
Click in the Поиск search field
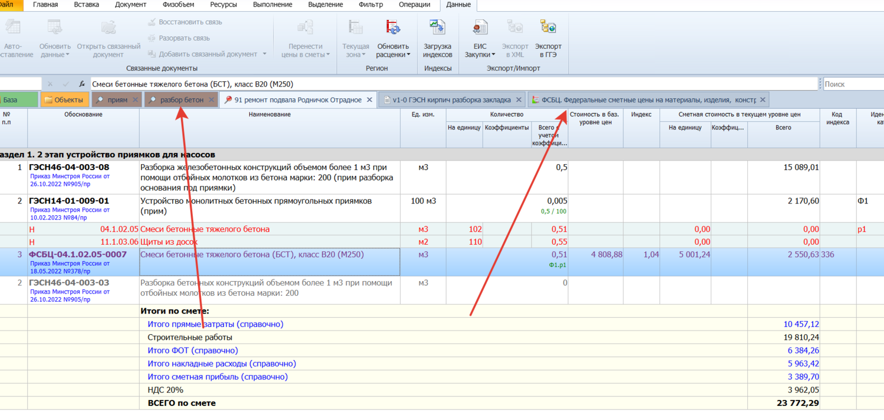click(x=852, y=84)
